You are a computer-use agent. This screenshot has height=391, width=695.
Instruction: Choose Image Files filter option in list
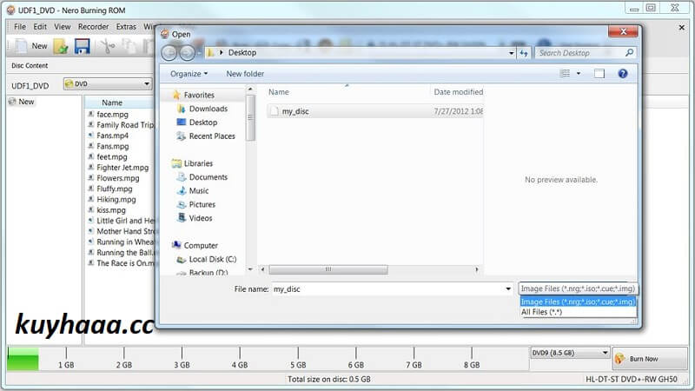pos(578,302)
